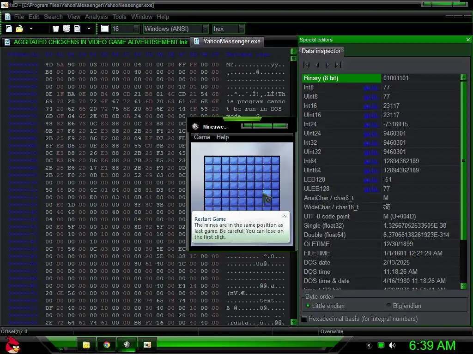473x354 pixels.
Task: Click the go to link for ULEB128
Action: point(371,189)
